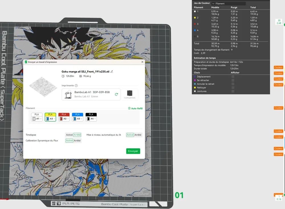Image resolution: width=285 pixels, height=209 pixels.
Task: Set Calibration Dynamique du Flux to Arrêté
Action: [77, 140]
